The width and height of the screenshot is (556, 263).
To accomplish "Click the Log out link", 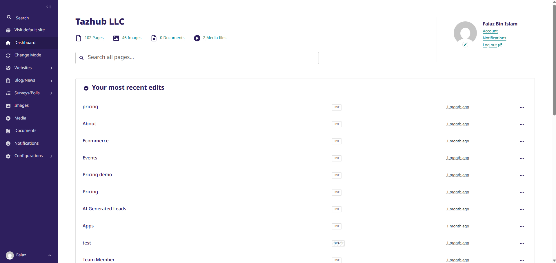I will point(492,45).
